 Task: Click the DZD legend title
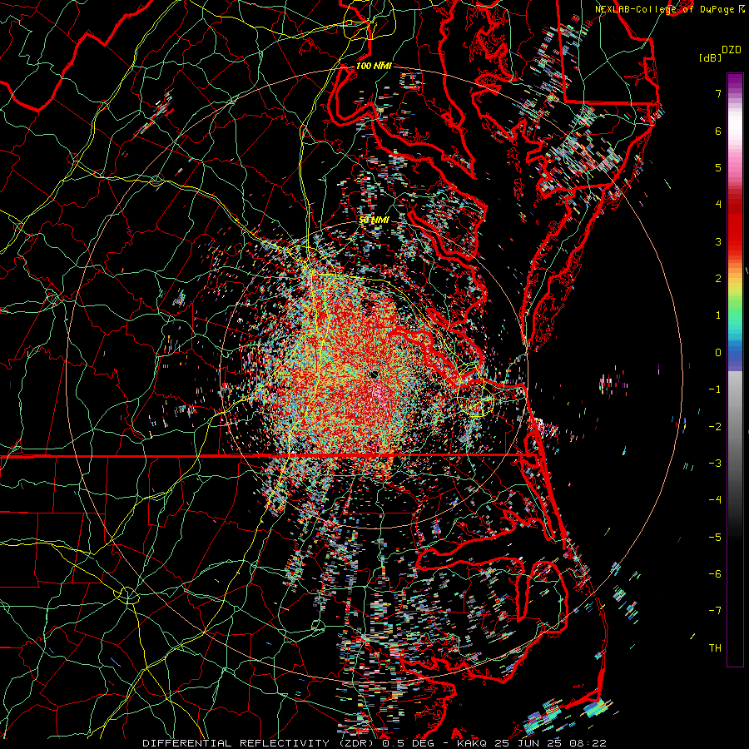click(731, 50)
